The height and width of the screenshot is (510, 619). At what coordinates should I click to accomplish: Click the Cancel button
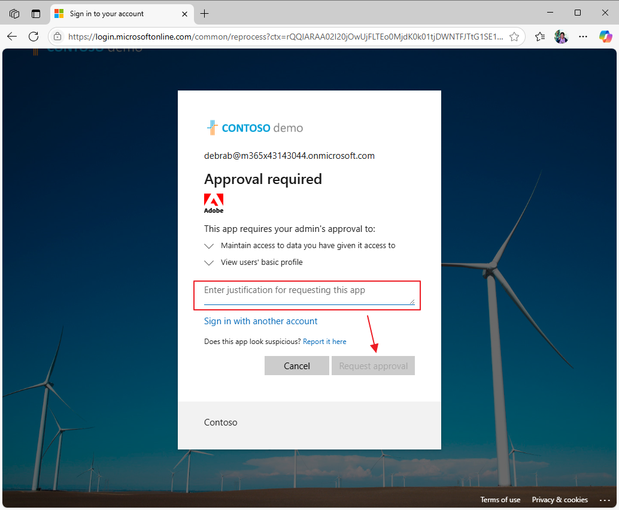pyautogui.click(x=297, y=366)
